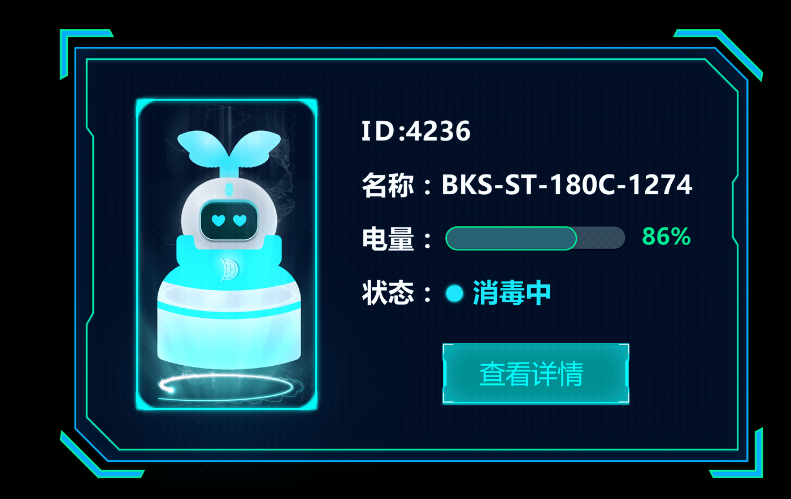Click the 状态 status label
Screen dimensions: 791x499
(388, 293)
